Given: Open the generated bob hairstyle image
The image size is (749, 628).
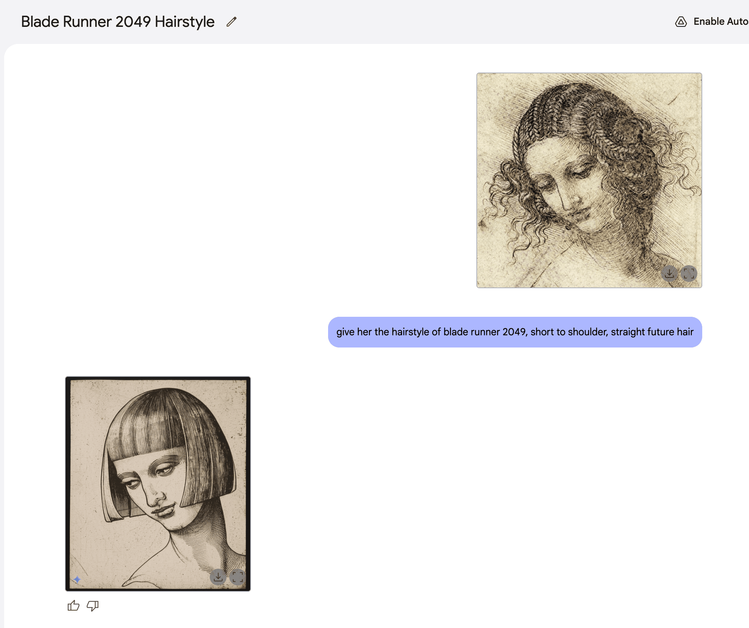Looking at the screenshot, I should (158, 484).
